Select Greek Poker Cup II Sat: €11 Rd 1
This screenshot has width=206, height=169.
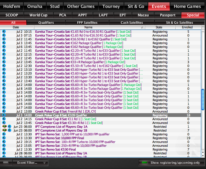(x=101, y=119)
